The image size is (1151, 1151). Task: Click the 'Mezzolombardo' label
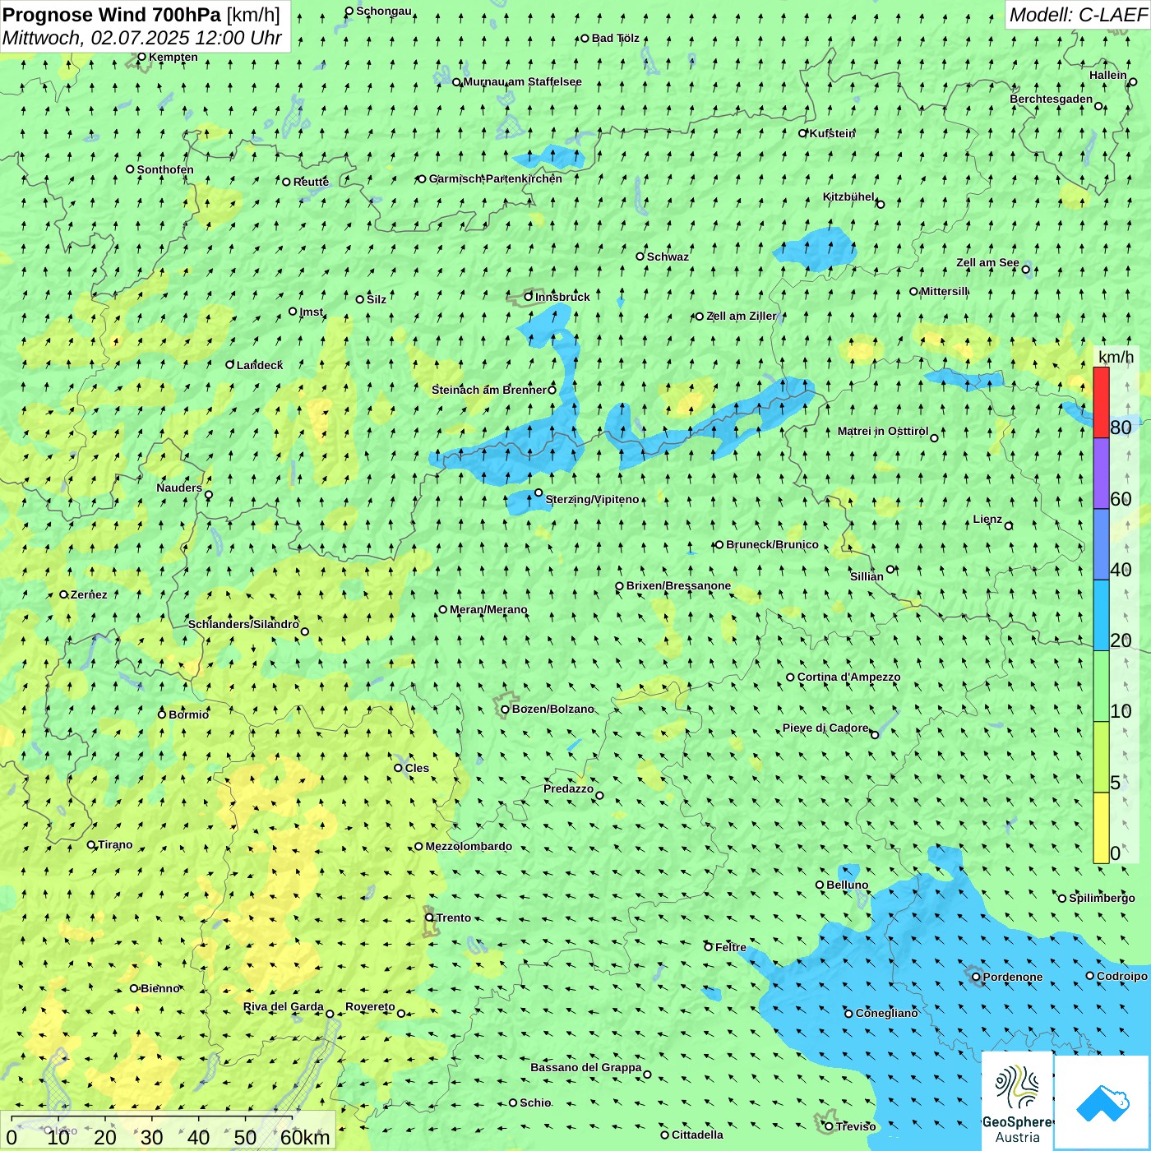pos(469,846)
